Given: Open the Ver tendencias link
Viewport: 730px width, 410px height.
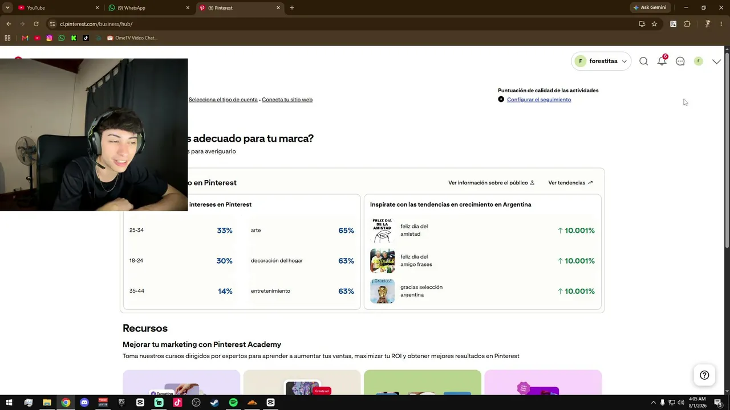Looking at the screenshot, I should coord(570,183).
